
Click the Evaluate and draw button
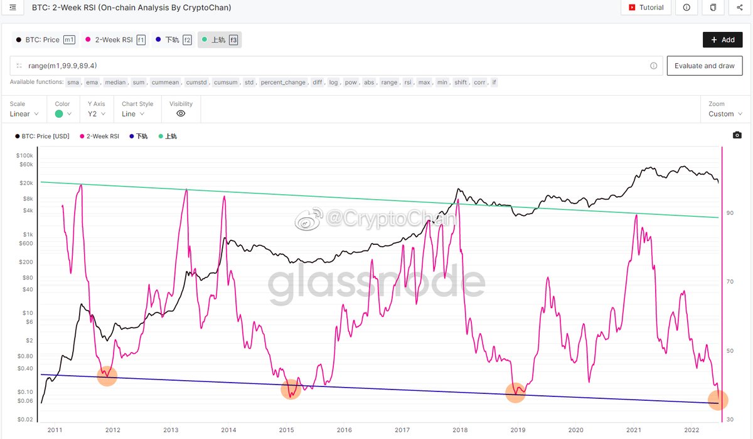click(705, 66)
